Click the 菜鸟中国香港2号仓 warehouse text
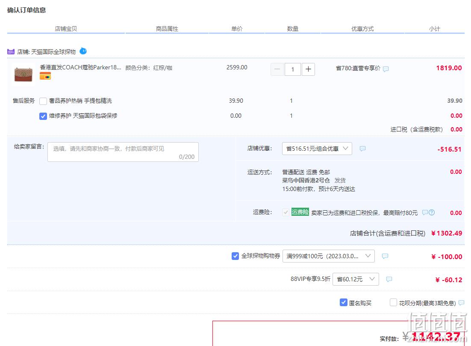Image resolution: width=471 pixels, height=346 pixels. click(x=306, y=181)
